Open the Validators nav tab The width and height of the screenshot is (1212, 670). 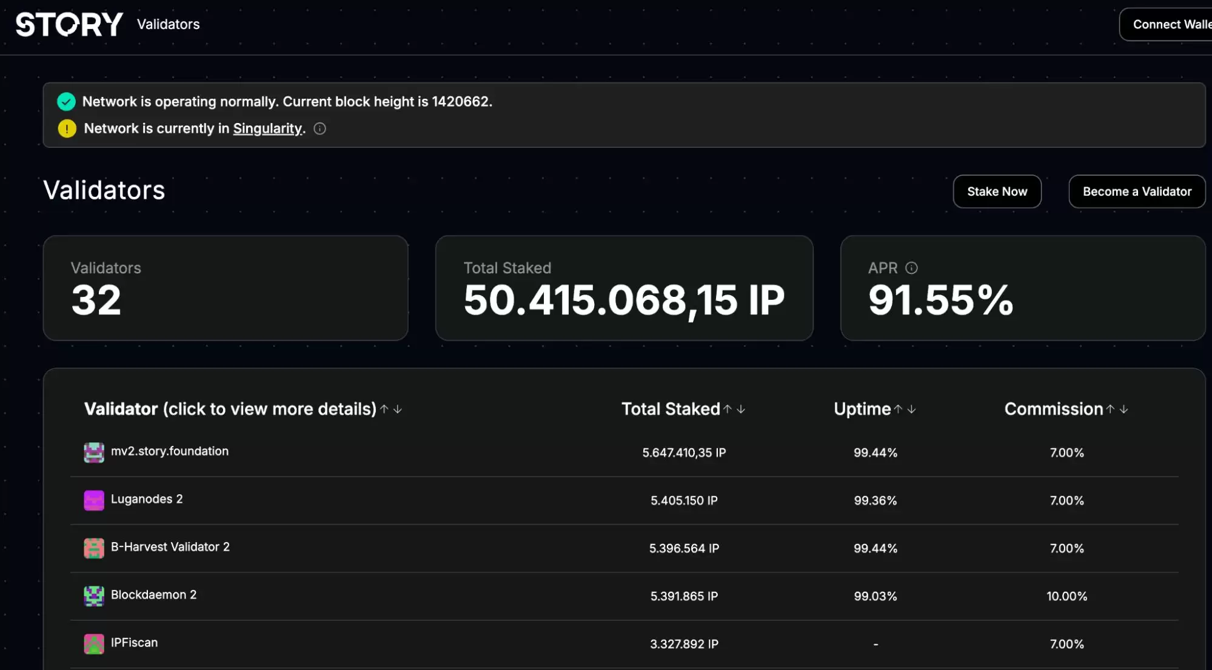tap(168, 24)
